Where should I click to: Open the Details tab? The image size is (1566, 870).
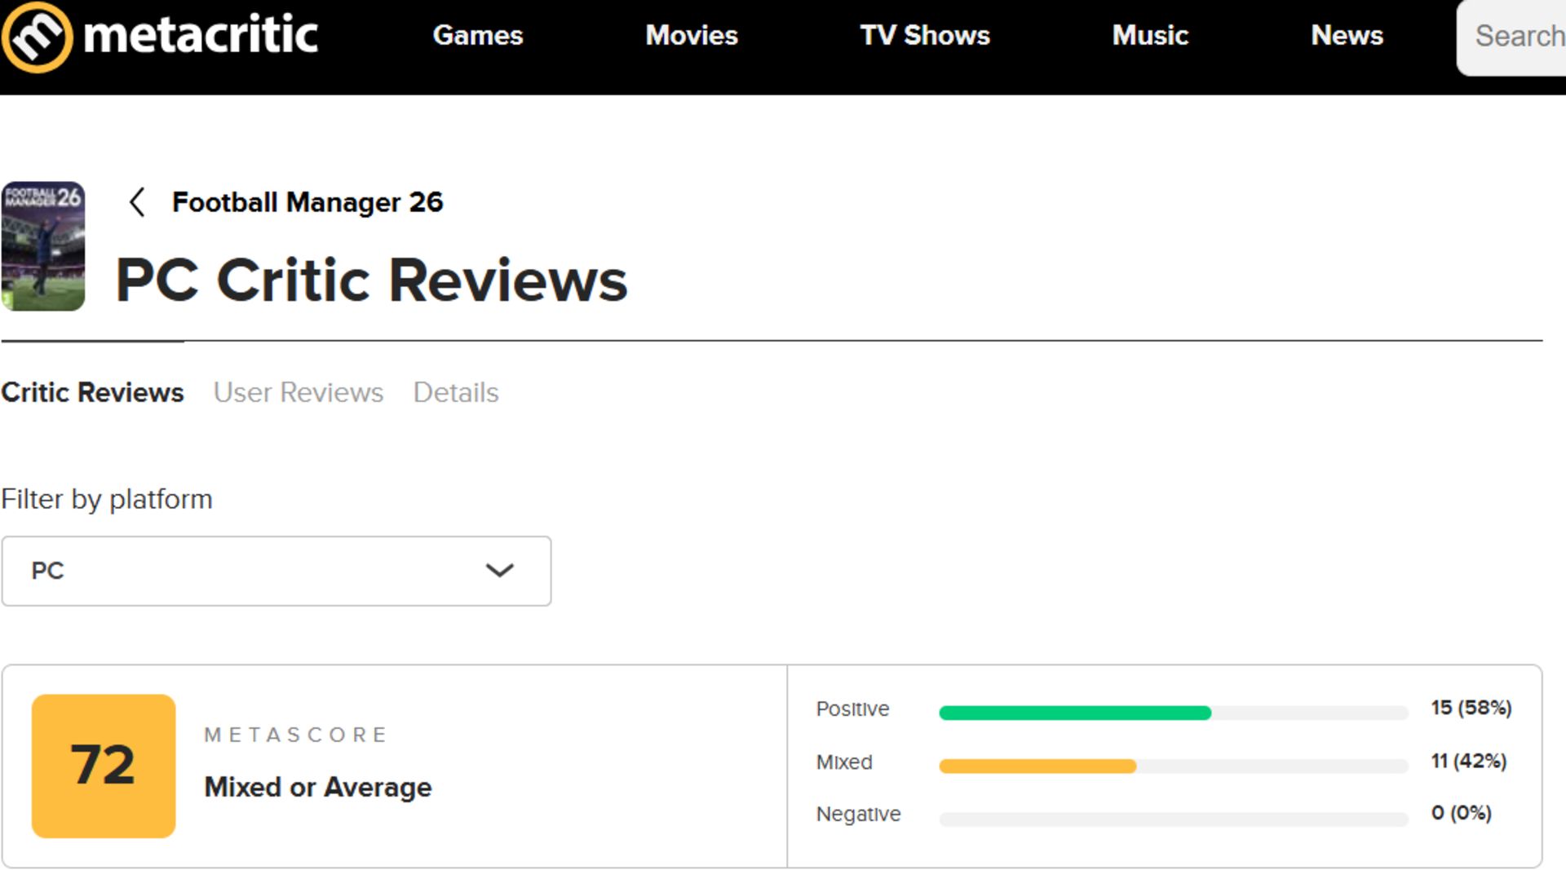tap(455, 392)
